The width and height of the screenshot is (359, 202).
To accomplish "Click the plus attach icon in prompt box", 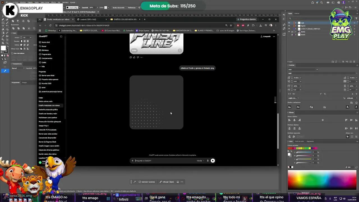I will pyautogui.click(x=132, y=161).
